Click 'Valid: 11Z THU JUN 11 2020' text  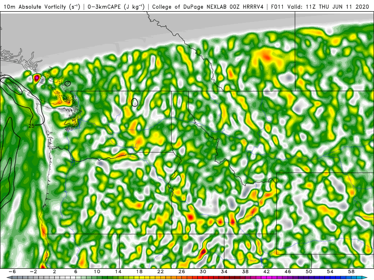[328, 7]
